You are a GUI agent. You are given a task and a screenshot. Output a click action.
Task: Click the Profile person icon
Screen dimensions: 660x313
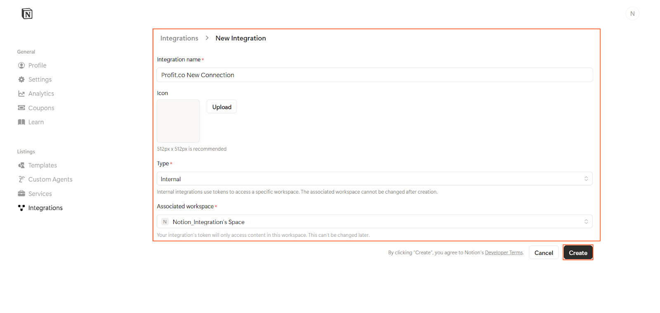(21, 65)
